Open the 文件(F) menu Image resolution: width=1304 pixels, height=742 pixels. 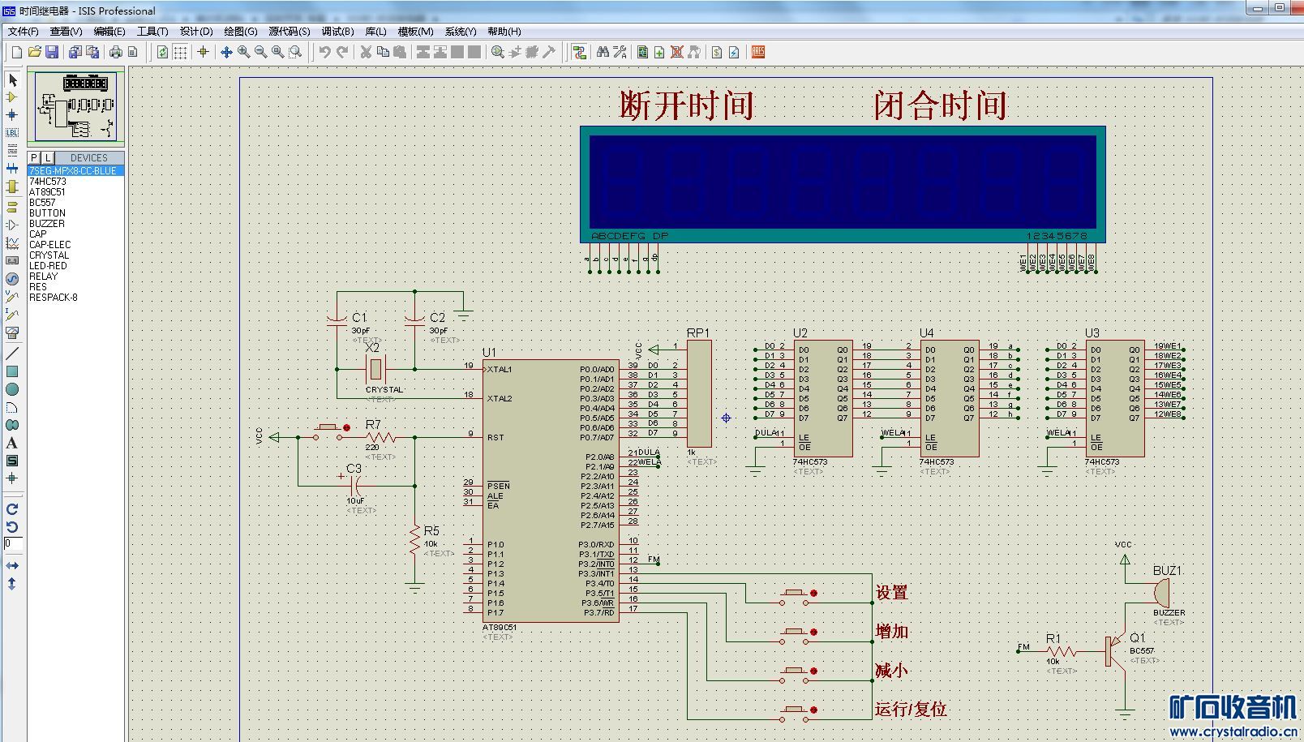point(23,32)
